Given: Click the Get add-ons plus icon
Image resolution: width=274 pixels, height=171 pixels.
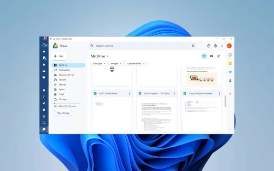Looking at the screenshot, I should [230, 94].
